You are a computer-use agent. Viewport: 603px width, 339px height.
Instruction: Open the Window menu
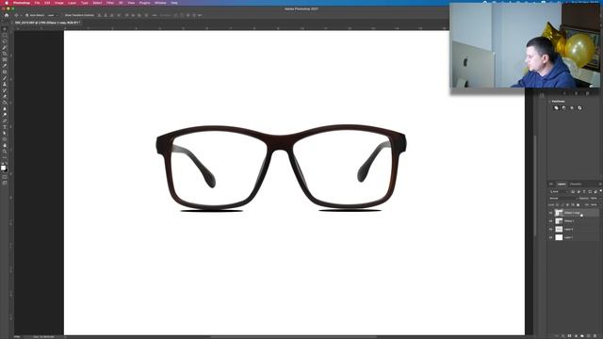(160, 3)
